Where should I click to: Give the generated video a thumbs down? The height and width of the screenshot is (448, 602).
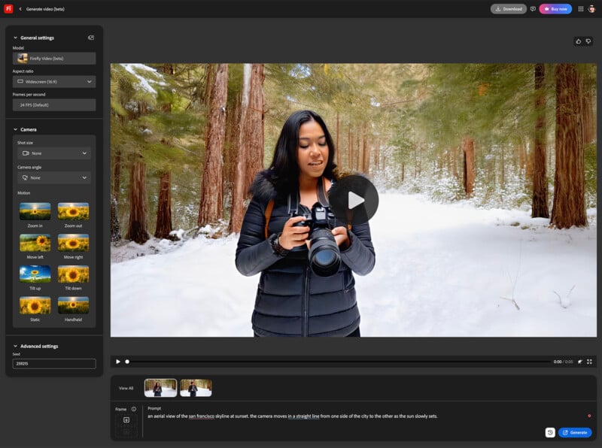(590, 41)
